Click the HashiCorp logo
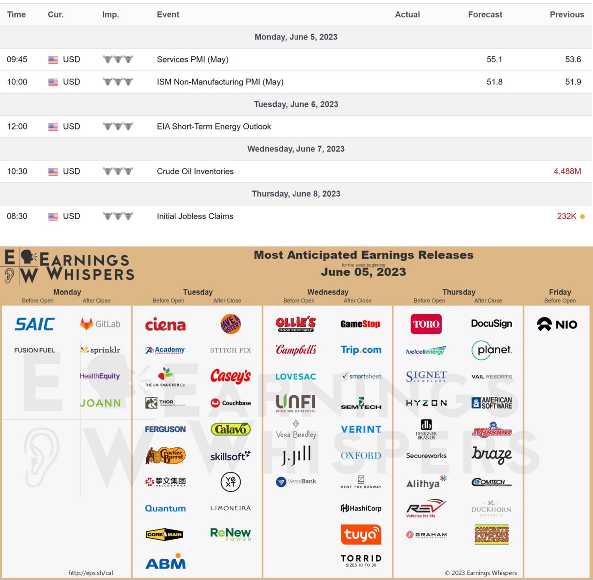The height and width of the screenshot is (580, 593). (x=361, y=508)
